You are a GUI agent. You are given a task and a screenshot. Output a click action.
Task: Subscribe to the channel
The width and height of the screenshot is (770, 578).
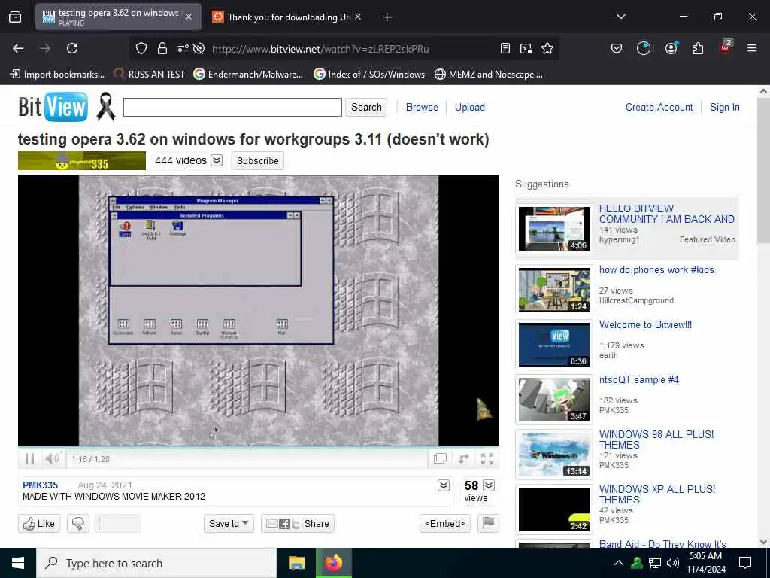click(257, 161)
